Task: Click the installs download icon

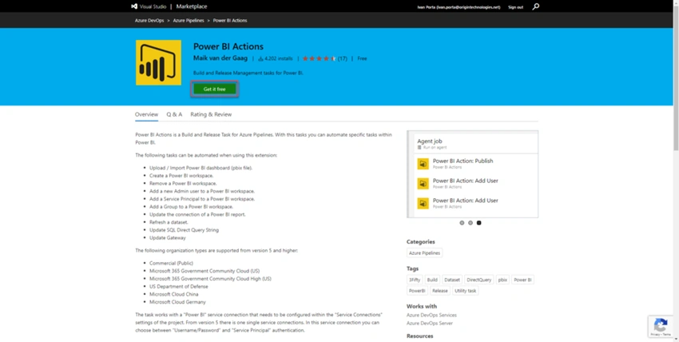Action: [260, 58]
